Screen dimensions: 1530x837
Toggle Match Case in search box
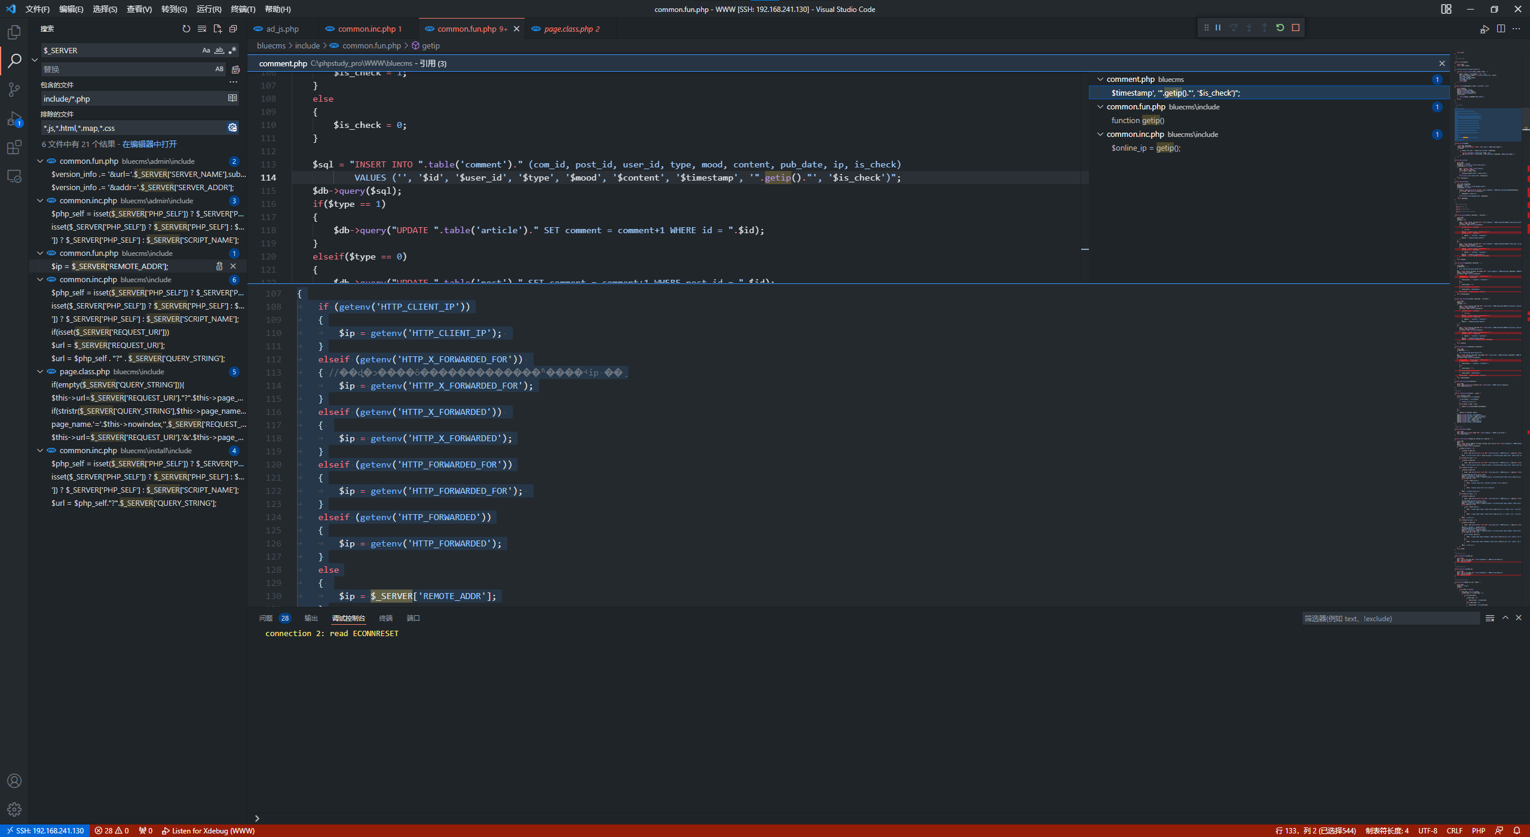206,50
